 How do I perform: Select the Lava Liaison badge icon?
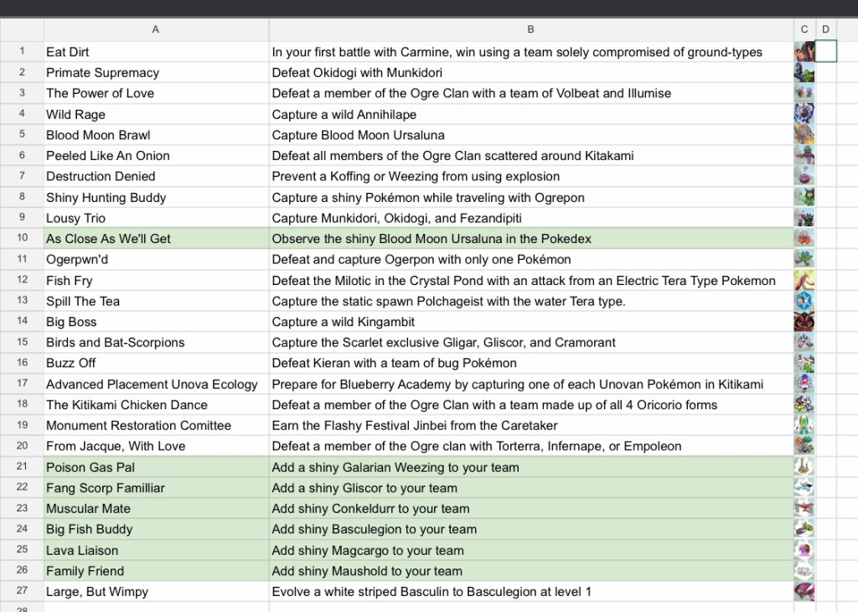tap(804, 550)
